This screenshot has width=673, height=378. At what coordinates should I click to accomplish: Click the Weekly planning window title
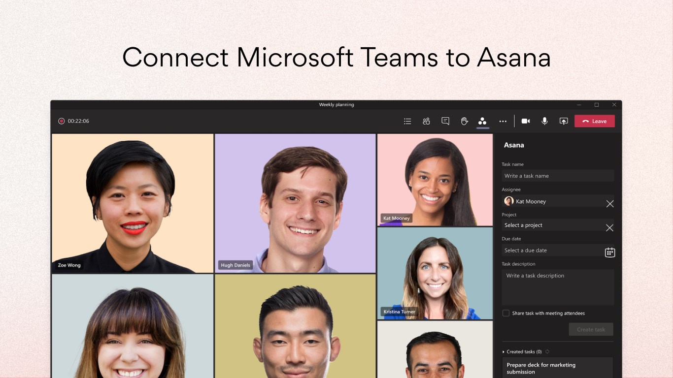click(x=336, y=105)
